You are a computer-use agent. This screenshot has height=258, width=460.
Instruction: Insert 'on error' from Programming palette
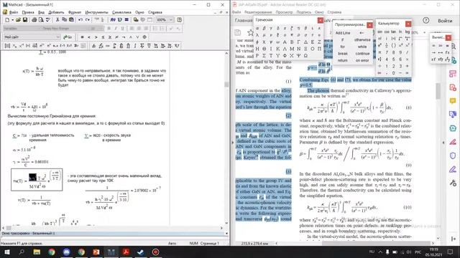click(x=362, y=60)
